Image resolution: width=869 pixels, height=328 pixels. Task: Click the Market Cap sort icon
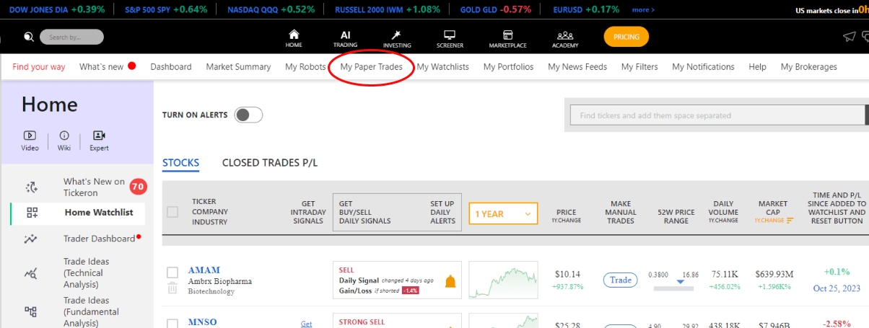click(790, 221)
